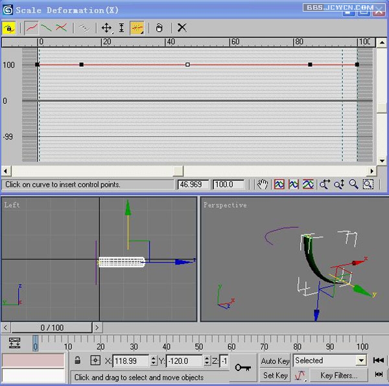Click the pink MAXScript listener area
The image size is (389, 386).
[33, 361]
